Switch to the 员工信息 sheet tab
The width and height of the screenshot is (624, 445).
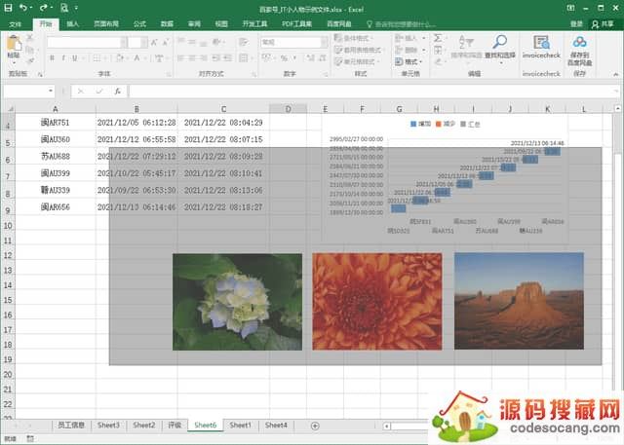[x=70, y=426]
